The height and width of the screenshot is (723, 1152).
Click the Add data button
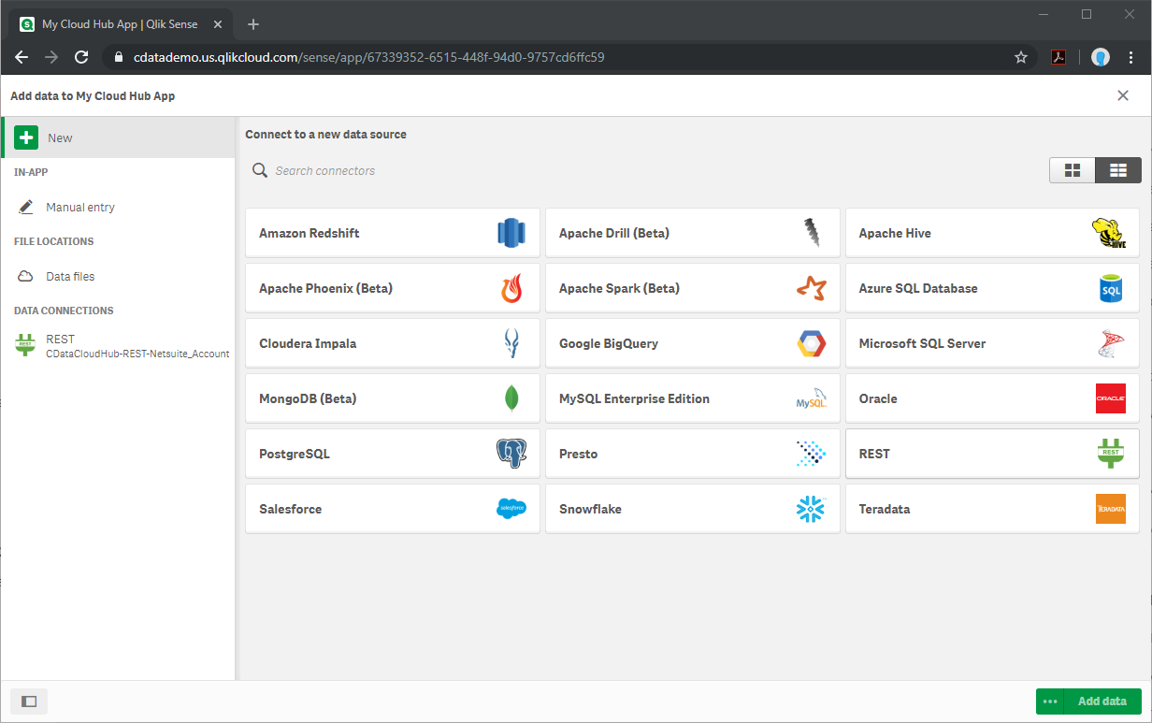click(1102, 701)
